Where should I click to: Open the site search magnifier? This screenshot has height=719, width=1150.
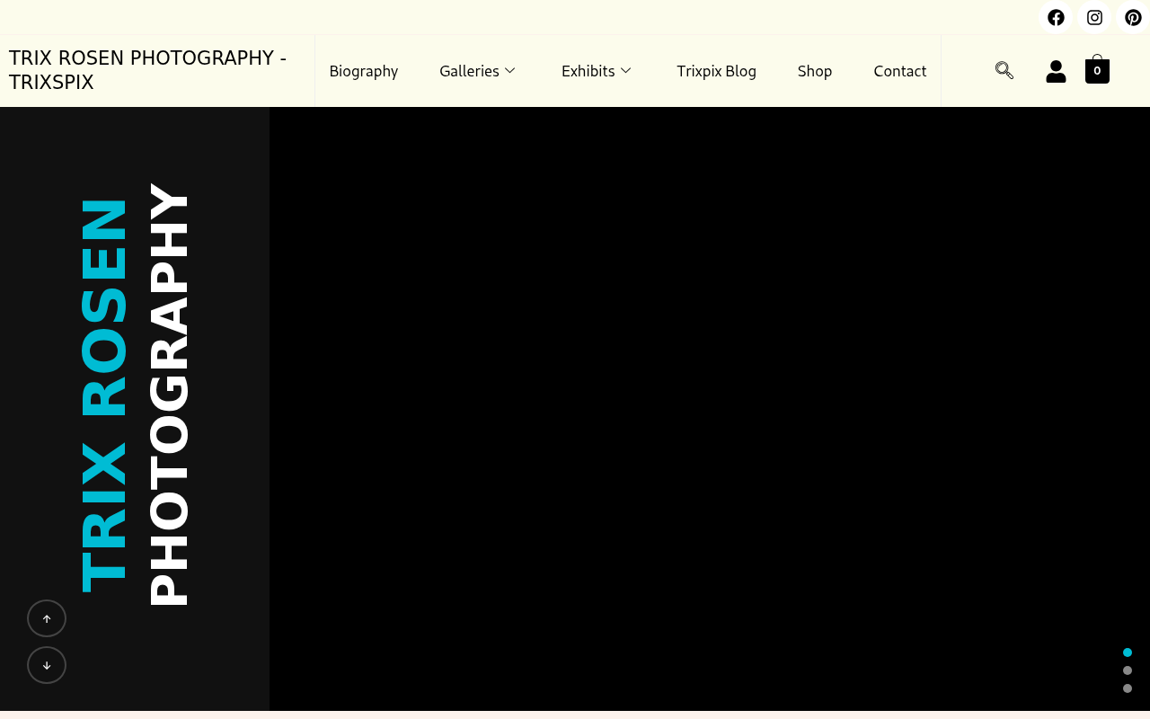click(x=1004, y=70)
